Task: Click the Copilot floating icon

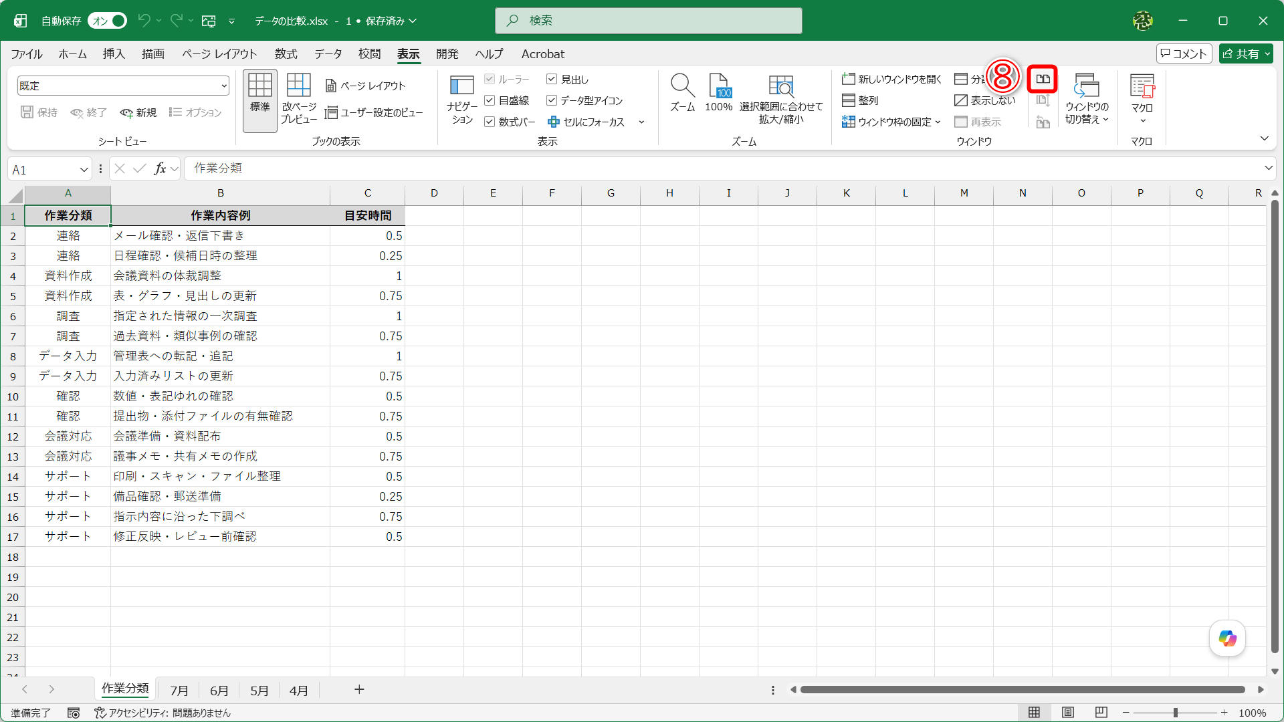Action: [x=1227, y=638]
